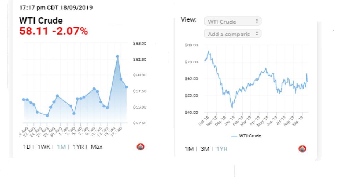Viewport: 355px width, 177px height.
Task: Show Max range on left chart
Action: (96, 147)
